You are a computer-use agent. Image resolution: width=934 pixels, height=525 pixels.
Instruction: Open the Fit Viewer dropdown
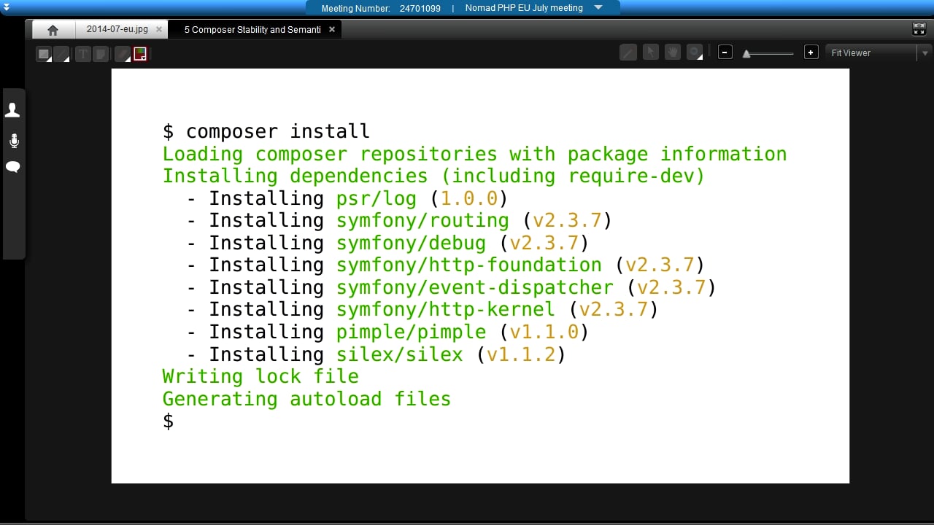878,52
